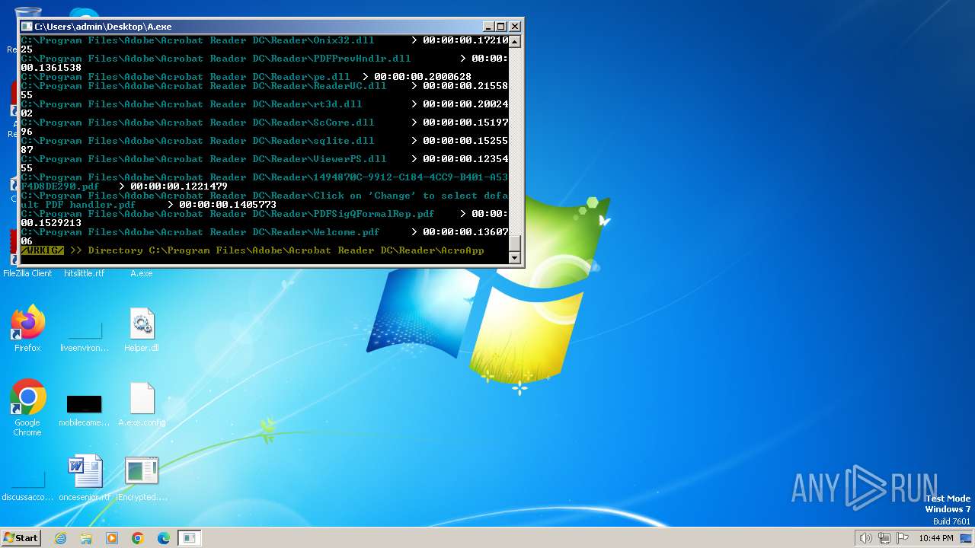Click the sqlite.dll console line

point(264,141)
